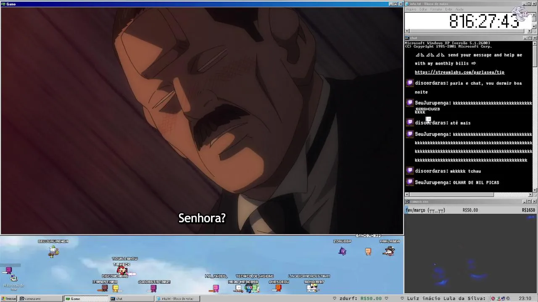Click the Senhora? subtitle in Game window
538x302 pixels.
tap(202, 218)
